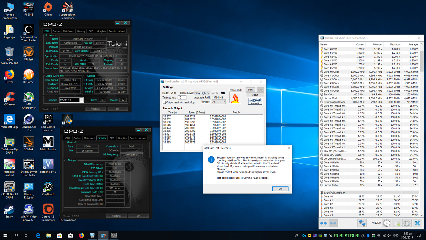Open the VrayBench desktop icon
426x240 pixels.
click(x=48, y=188)
